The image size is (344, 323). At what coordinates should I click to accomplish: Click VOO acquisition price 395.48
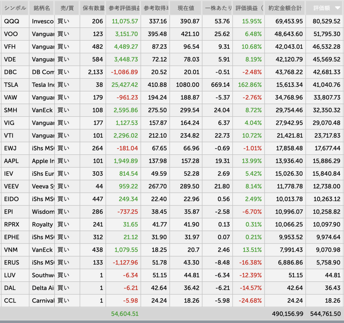click(x=157, y=34)
